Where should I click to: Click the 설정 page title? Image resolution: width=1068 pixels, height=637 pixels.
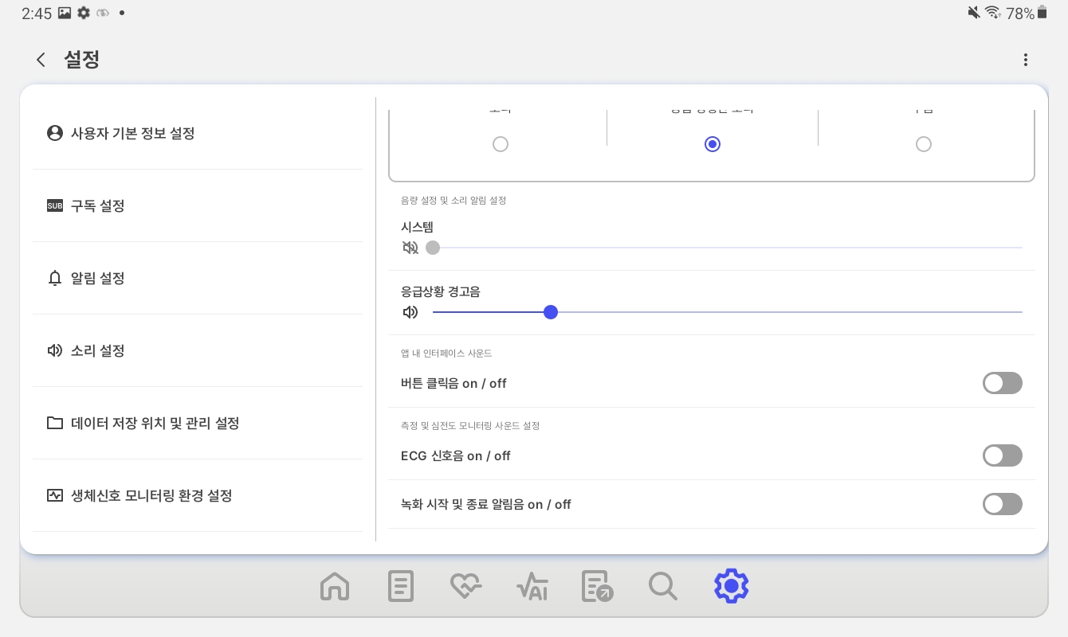point(81,60)
